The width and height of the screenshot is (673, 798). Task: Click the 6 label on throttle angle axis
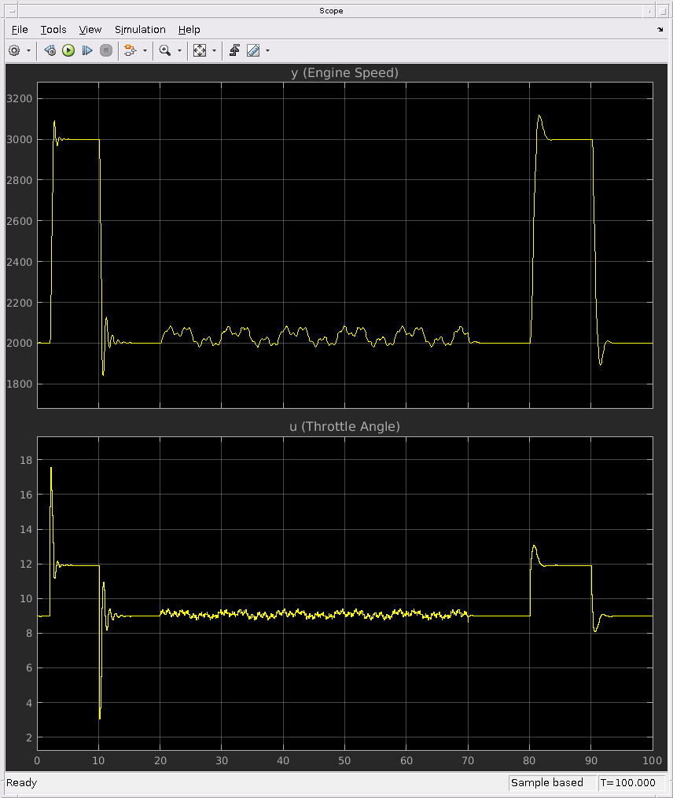click(29, 667)
